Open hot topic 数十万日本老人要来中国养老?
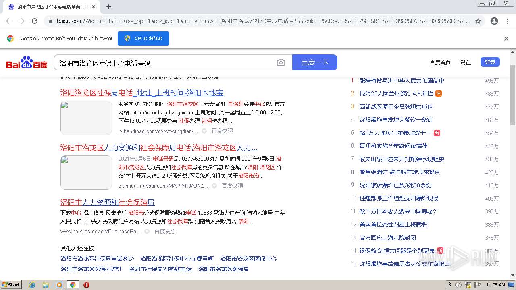 tap(398, 211)
